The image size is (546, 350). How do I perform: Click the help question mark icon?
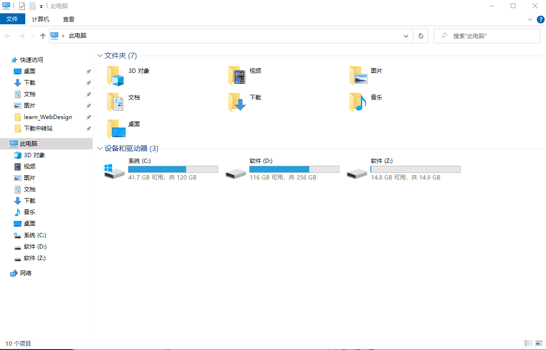540,20
